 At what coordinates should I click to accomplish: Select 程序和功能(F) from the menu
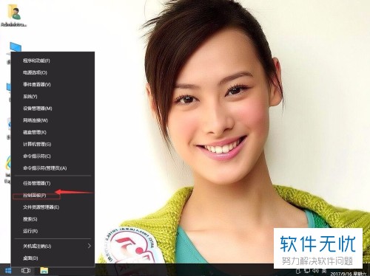pyautogui.click(x=53, y=61)
